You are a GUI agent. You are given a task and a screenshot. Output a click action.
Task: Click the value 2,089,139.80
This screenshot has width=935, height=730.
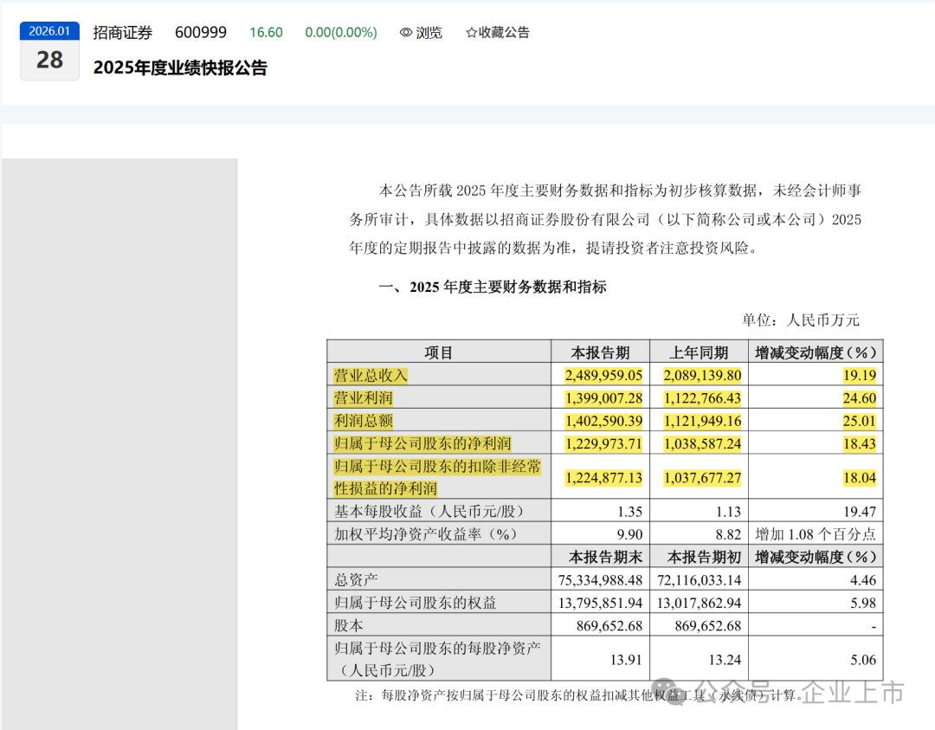(702, 375)
